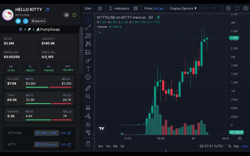This screenshot has width=250, height=156.
Task: Set chart range to 3m
Action: click(101, 146)
